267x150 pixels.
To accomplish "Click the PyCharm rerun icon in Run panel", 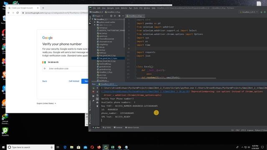I will 93,88.
